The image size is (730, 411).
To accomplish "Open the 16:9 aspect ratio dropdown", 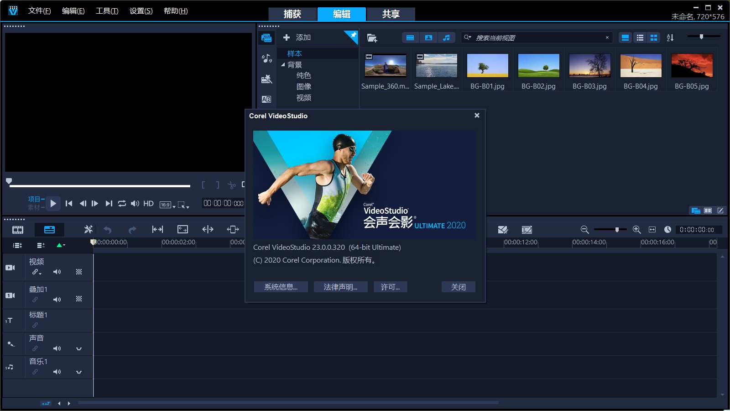I will pyautogui.click(x=167, y=205).
